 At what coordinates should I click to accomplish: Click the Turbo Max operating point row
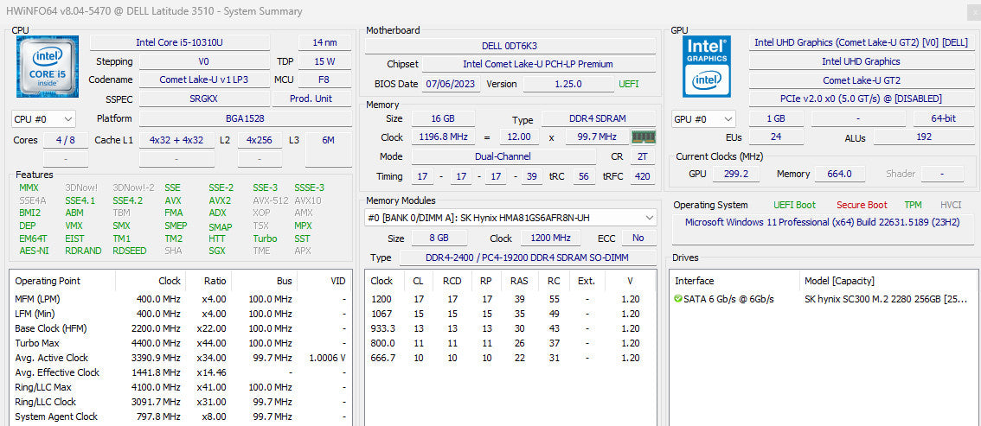tap(180, 343)
